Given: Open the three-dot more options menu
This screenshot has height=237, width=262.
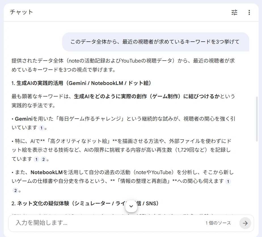Looking at the screenshot, I should point(249,12).
